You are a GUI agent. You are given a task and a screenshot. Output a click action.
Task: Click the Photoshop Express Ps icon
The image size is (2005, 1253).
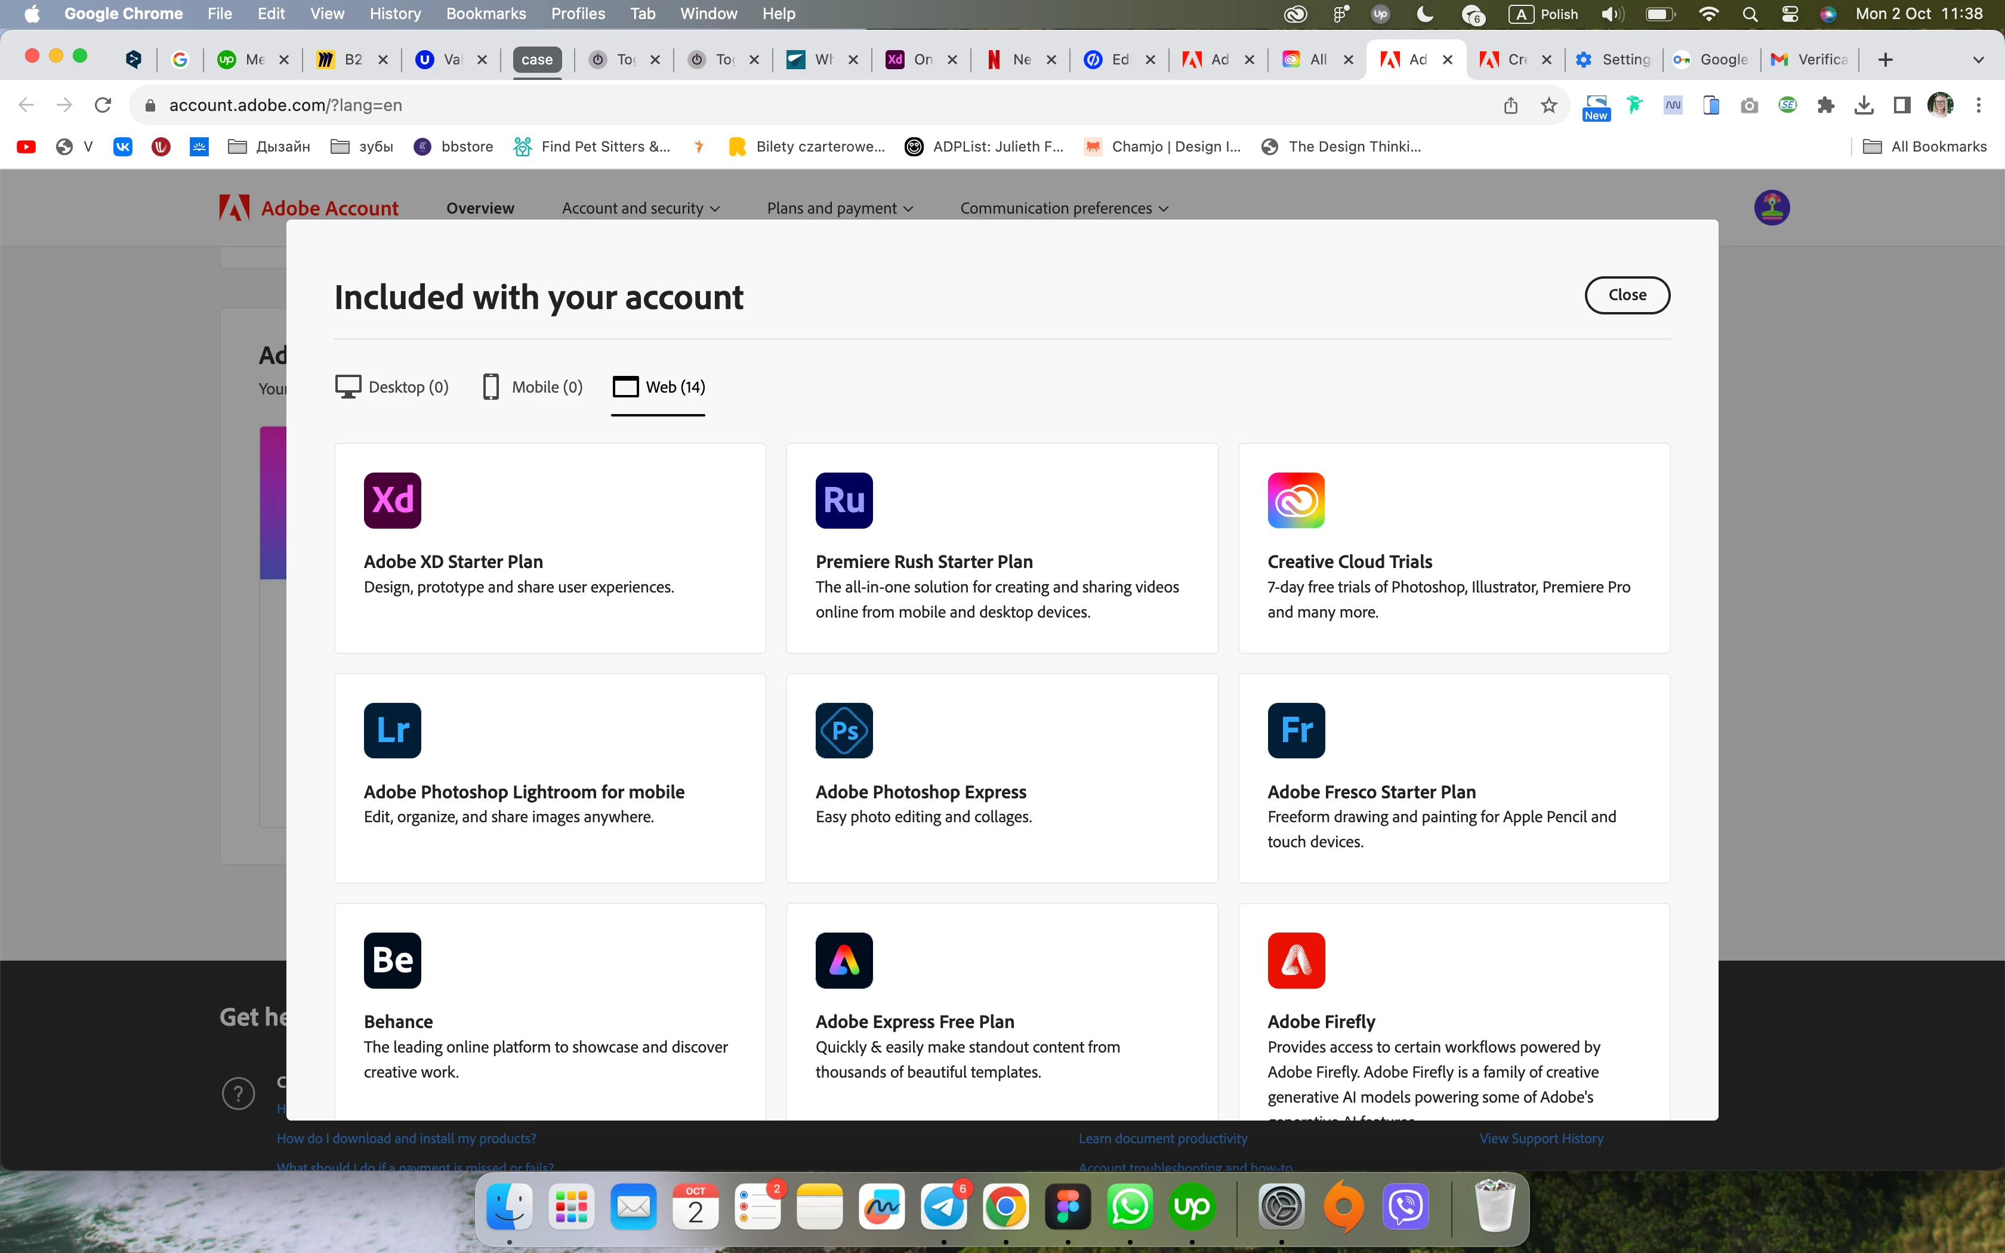pos(843,730)
